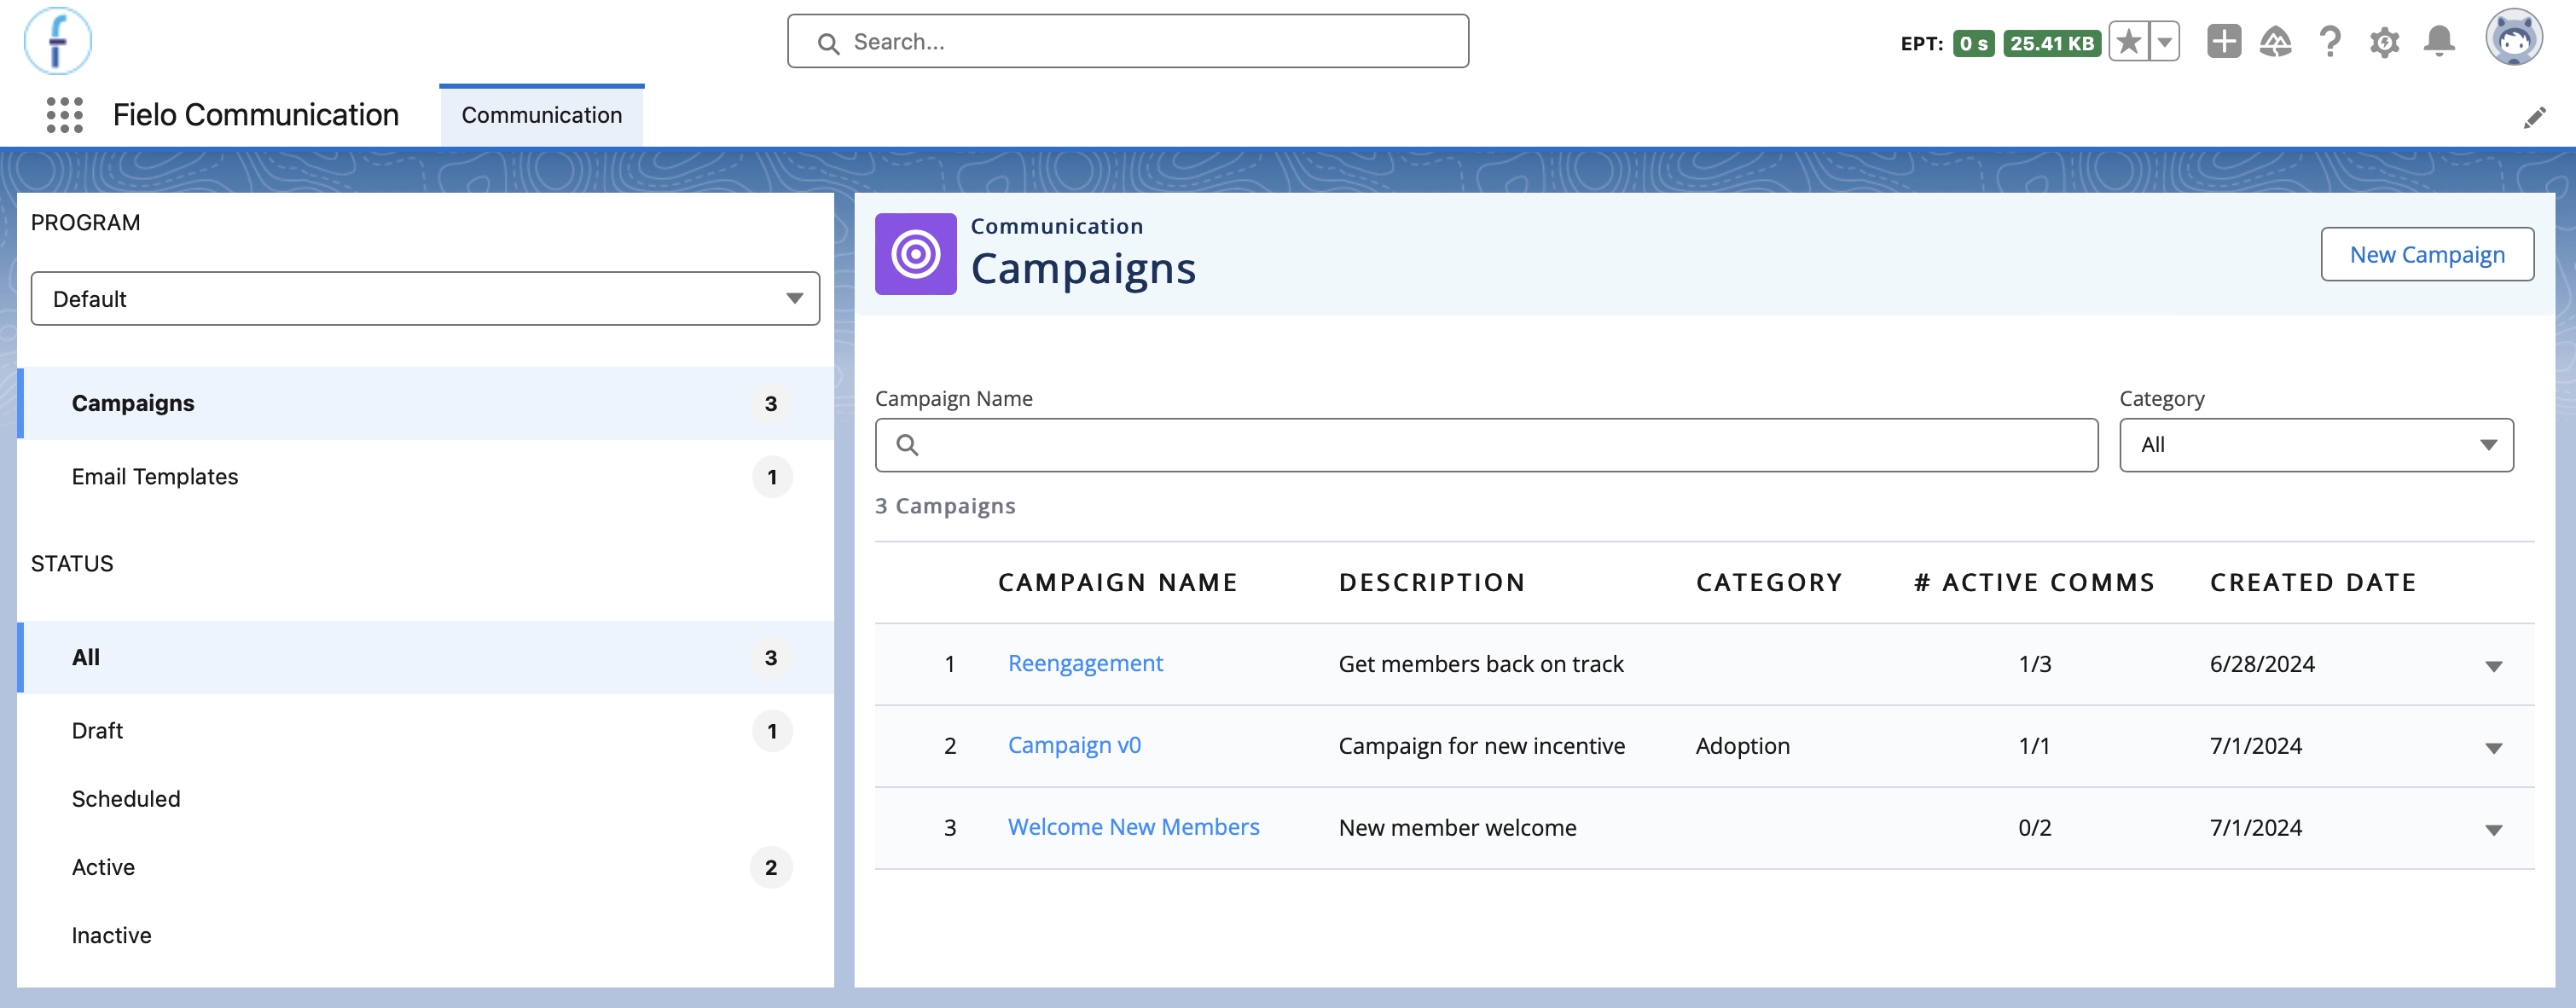Select Email Templates in the sidebar
This screenshot has height=1008, width=2576.
(425, 476)
